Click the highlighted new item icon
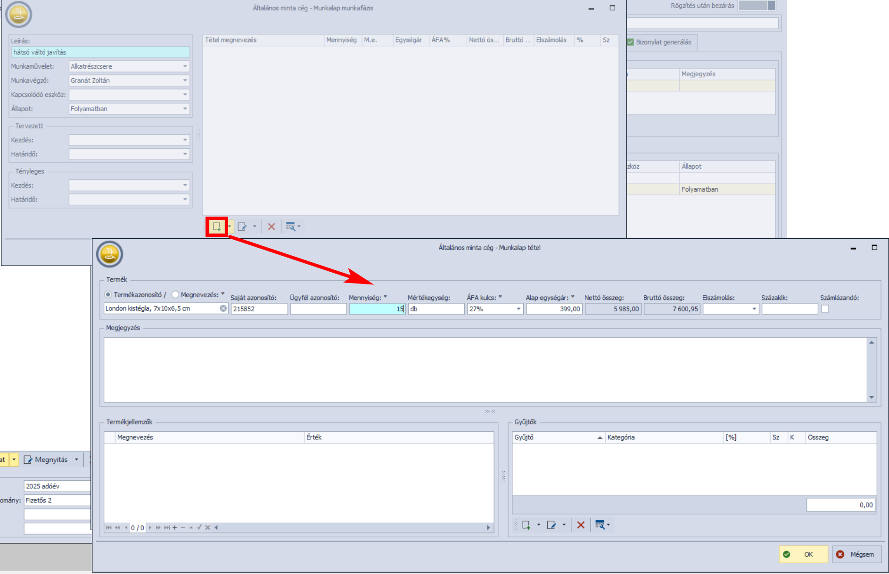889x574 pixels. [216, 227]
